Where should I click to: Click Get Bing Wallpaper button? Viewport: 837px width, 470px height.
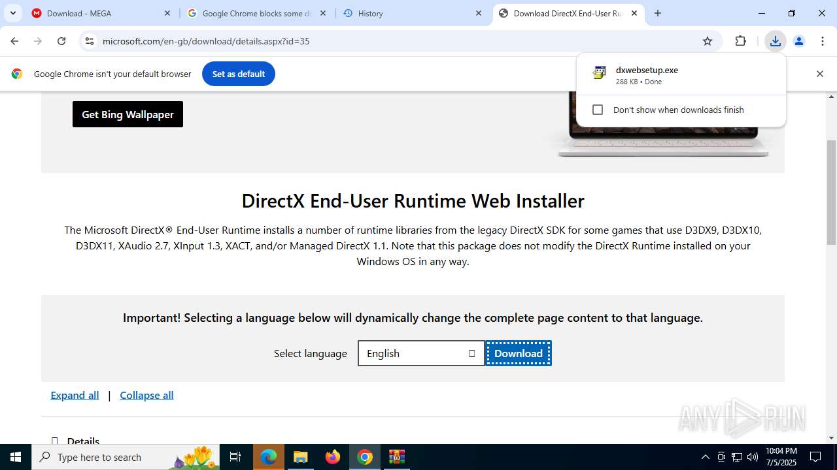pos(128,114)
